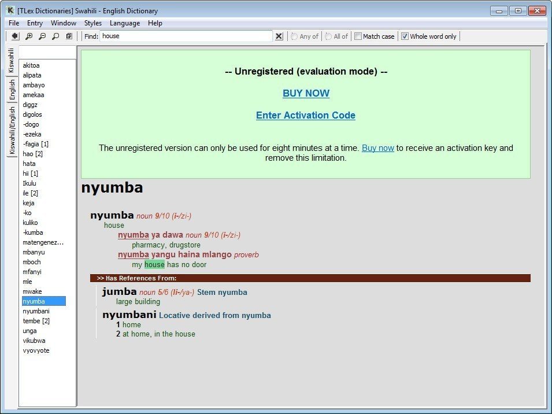
Task: Open the Styles menu
Action: click(93, 23)
